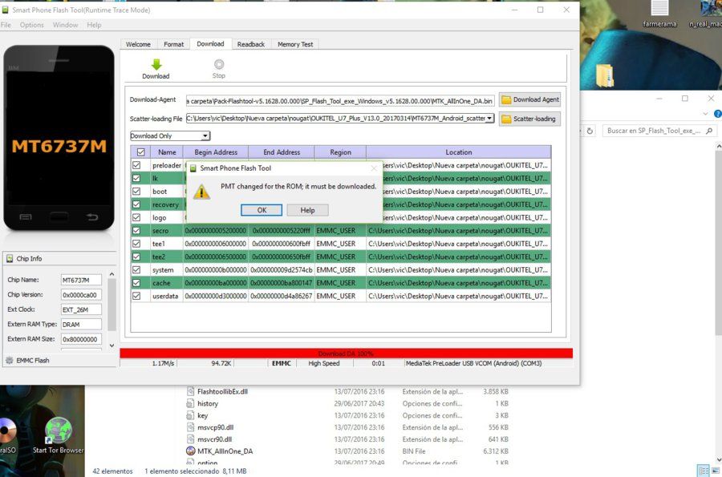722x477 pixels.
Task: Click the userdata location path cell
Action: 459,296
